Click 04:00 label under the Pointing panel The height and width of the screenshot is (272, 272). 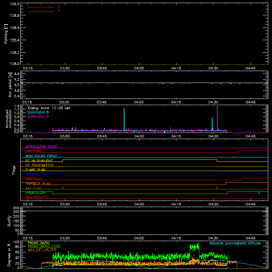pyautogui.click(x=139, y=68)
